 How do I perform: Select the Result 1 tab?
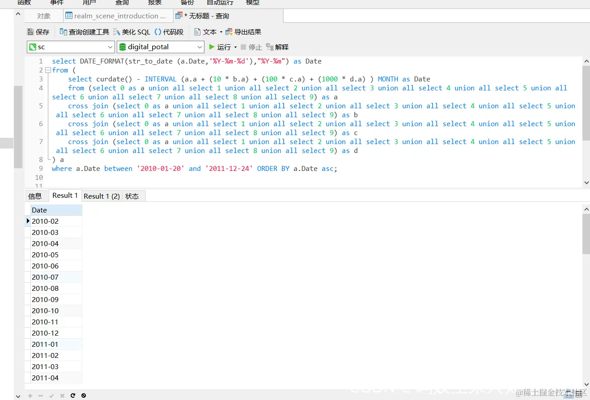(x=65, y=196)
